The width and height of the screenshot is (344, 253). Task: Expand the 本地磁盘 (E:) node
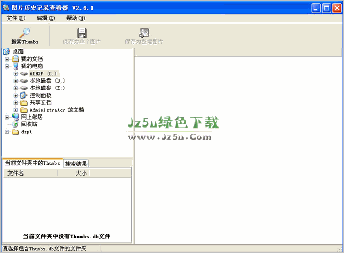[16, 88]
